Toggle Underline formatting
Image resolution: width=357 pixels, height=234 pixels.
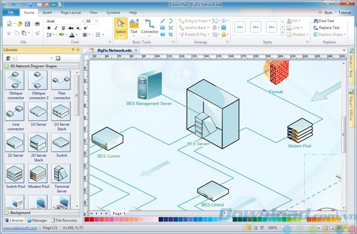click(x=63, y=28)
